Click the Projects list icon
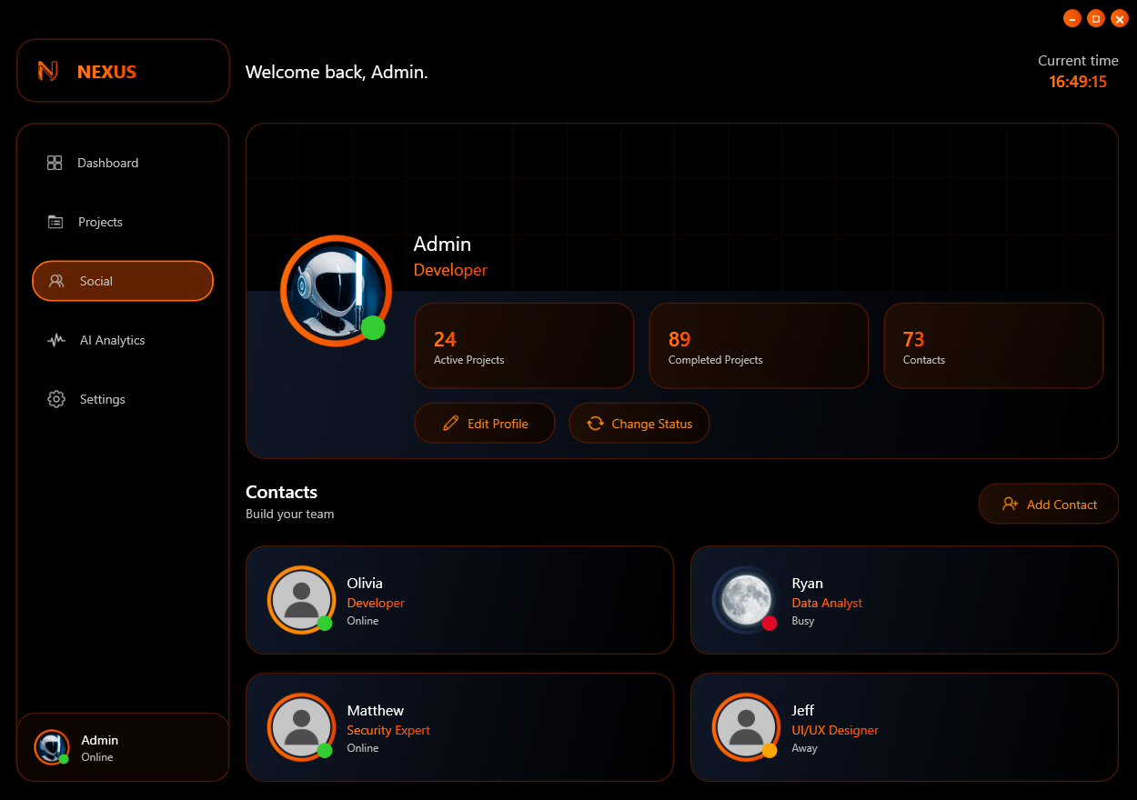1137x800 pixels. (x=55, y=222)
